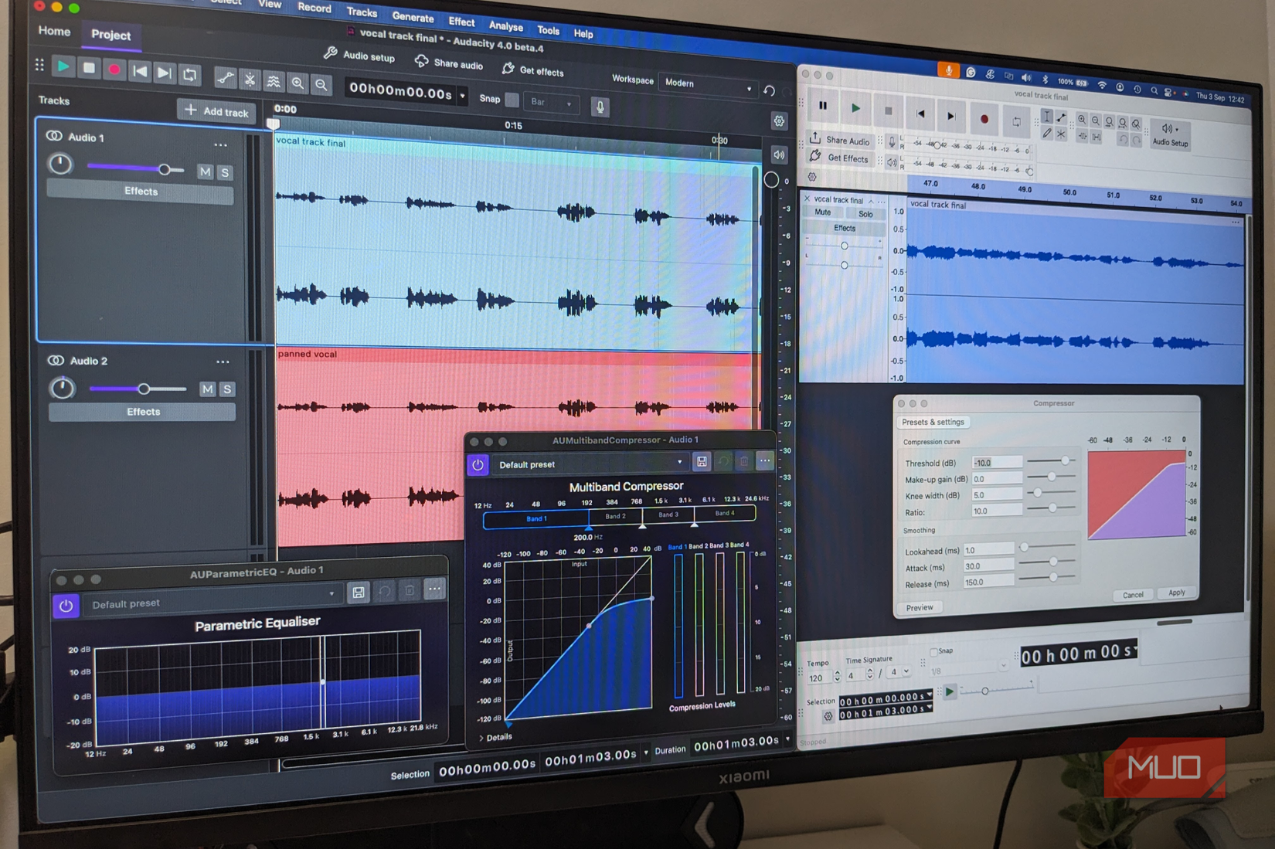Viewport: 1275px width, 849px height.
Task: Open Effects for the Audio 1 track
Action: (141, 192)
